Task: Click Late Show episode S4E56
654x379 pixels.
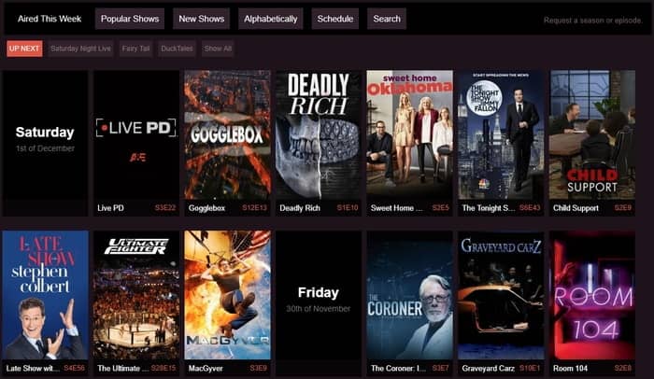Action: pyautogui.click(x=74, y=368)
